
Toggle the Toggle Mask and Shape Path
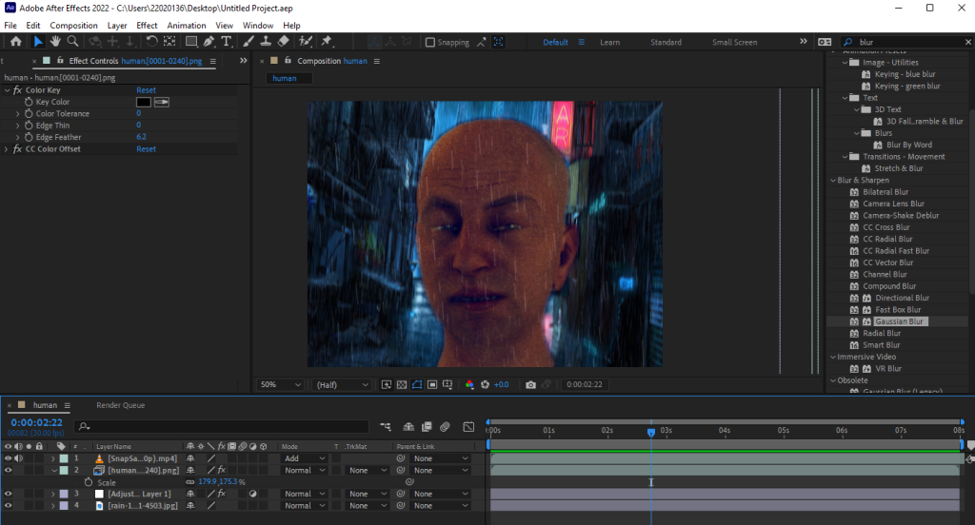pyautogui.click(x=417, y=384)
